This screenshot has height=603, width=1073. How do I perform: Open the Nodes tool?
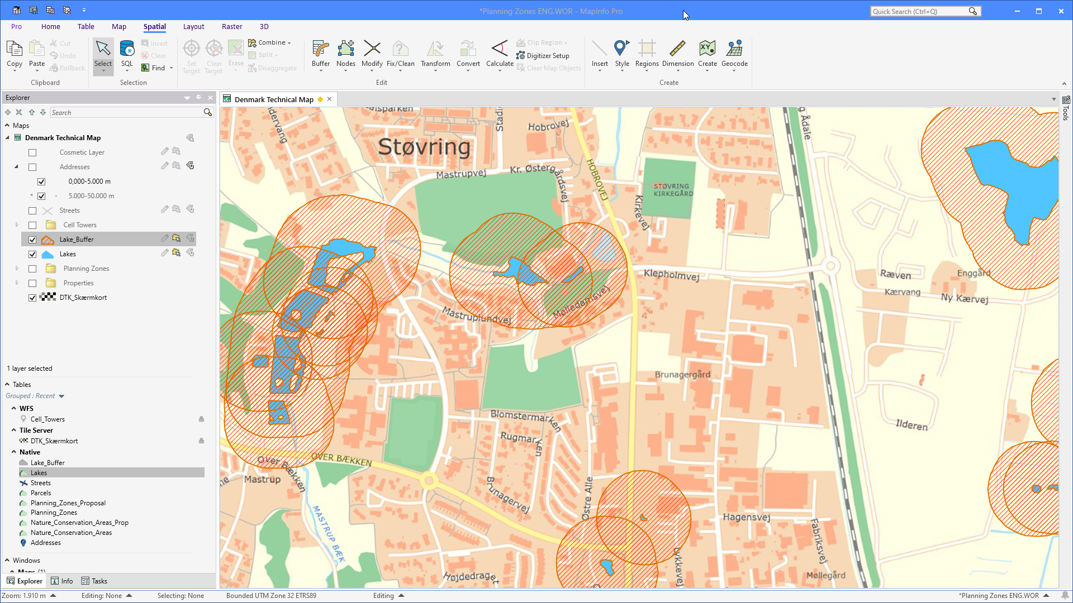pos(346,54)
